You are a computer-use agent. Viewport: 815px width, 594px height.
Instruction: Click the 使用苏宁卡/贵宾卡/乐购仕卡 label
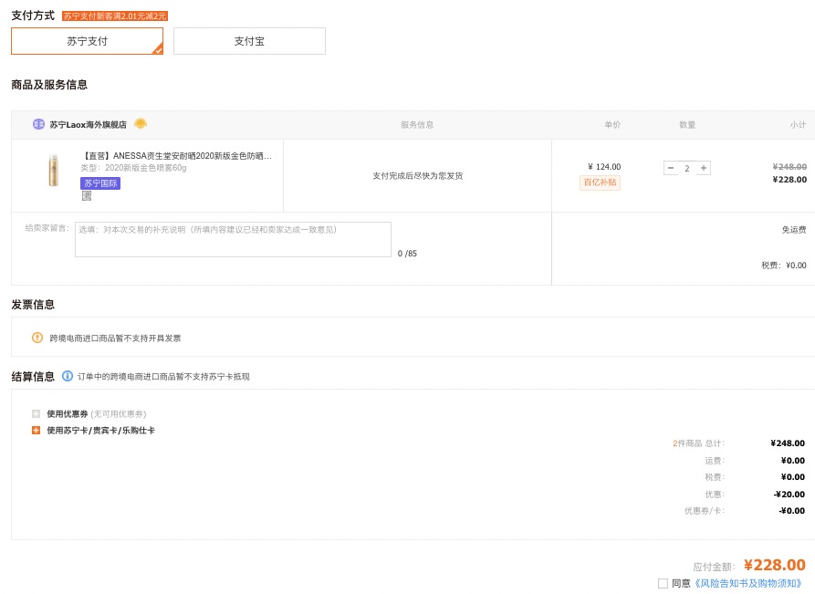click(100, 431)
